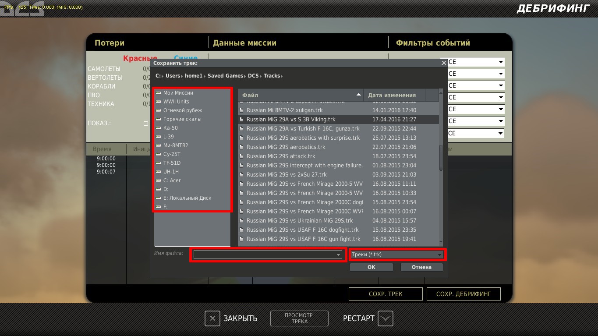Screen dimensions: 598x336
Task: Expand the file name history dropdown arrow
Action: click(338, 255)
